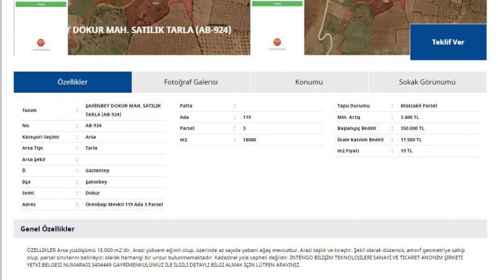The image size is (498, 280).
Task: Click the left green header bar label
Action: point(41,4)
